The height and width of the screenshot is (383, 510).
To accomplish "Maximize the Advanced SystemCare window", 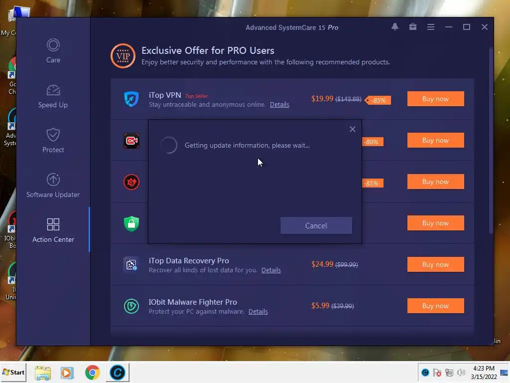I will [x=466, y=27].
